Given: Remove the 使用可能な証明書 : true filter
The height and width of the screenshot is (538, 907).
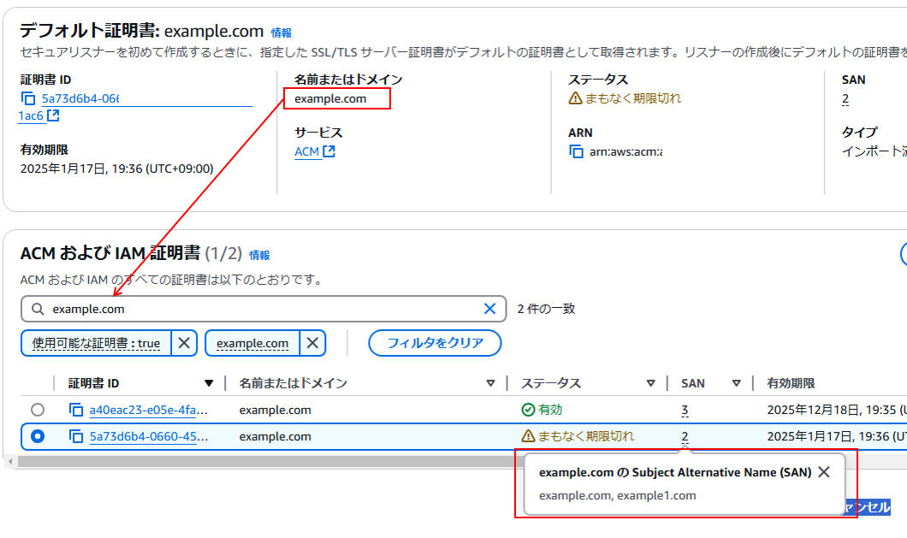Looking at the screenshot, I should [184, 343].
